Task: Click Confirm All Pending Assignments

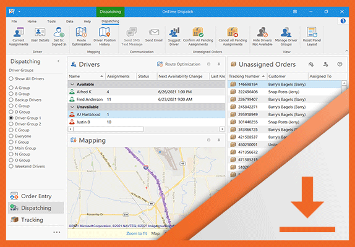Action: point(198,36)
